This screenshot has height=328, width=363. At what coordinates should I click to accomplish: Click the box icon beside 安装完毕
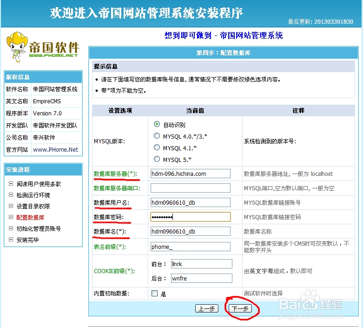click(11, 240)
